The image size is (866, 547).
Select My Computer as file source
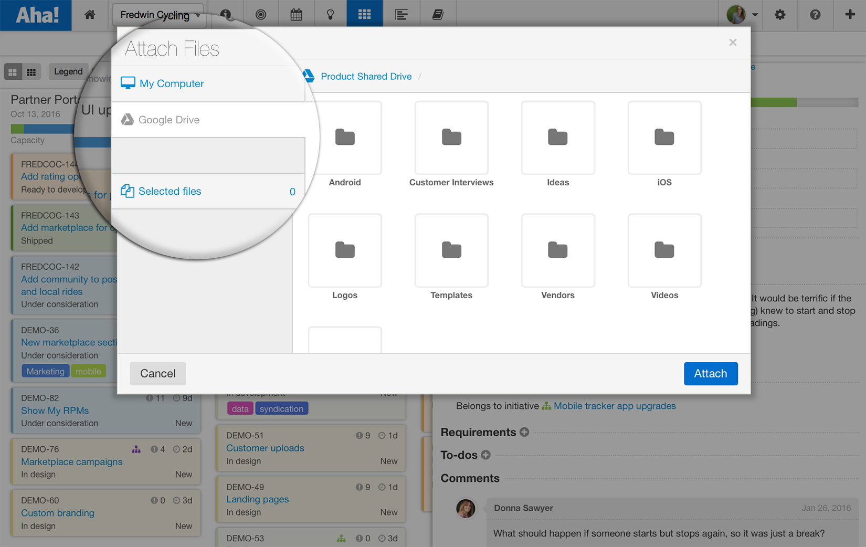coord(208,83)
